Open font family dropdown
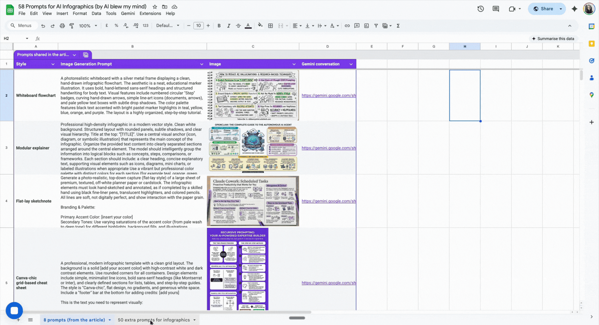The image size is (599, 325). pyautogui.click(x=168, y=26)
